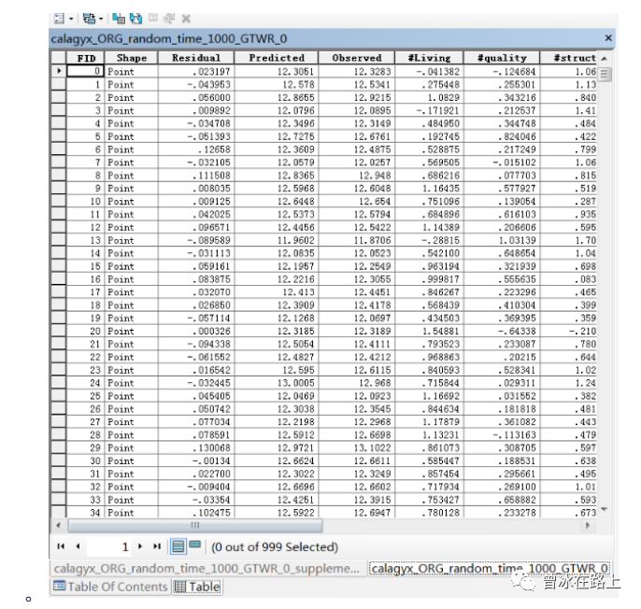Click the horizontal scrollbar left arrow
The width and height of the screenshot is (641, 609).
(58, 525)
